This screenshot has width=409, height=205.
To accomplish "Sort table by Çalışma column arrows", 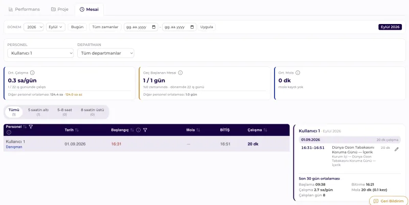I will pos(265,130).
